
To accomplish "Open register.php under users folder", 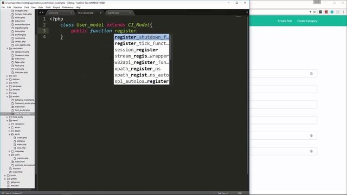I will click(x=23, y=158).
